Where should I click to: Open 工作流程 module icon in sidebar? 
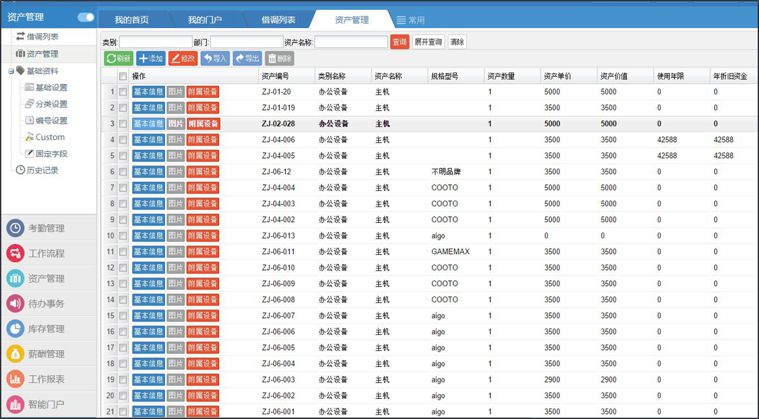click(16, 253)
